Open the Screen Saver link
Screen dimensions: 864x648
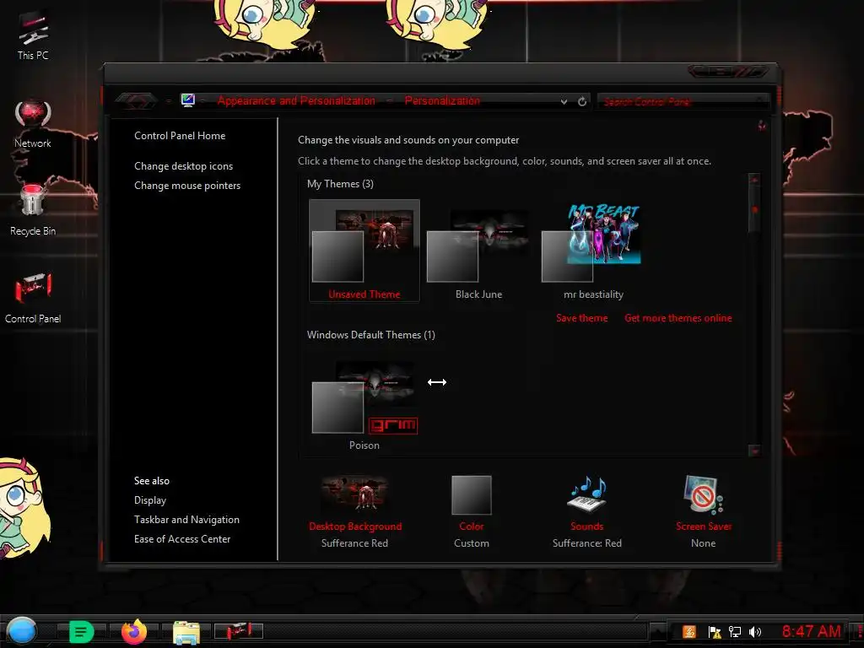pyautogui.click(x=704, y=526)
